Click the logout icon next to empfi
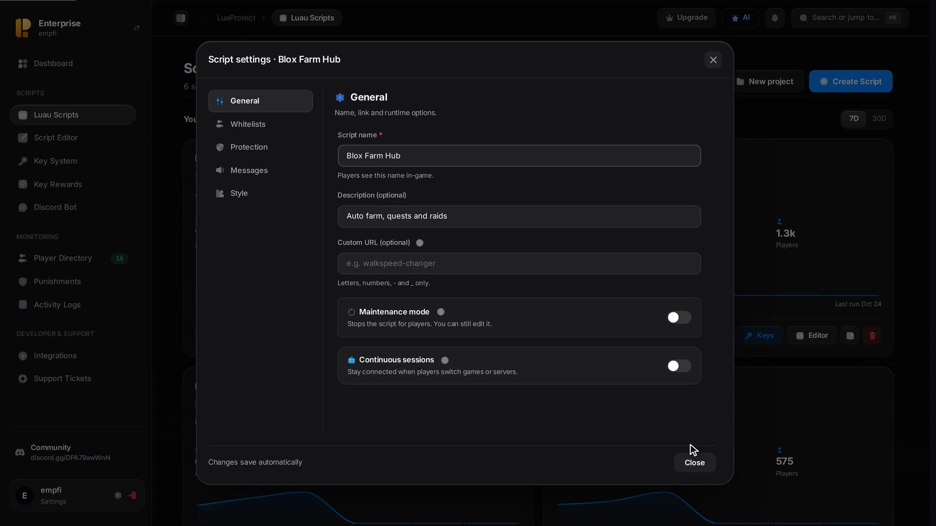 133,495
